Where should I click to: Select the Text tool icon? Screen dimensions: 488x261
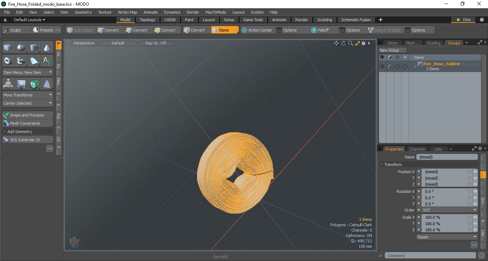coord(47,61)
